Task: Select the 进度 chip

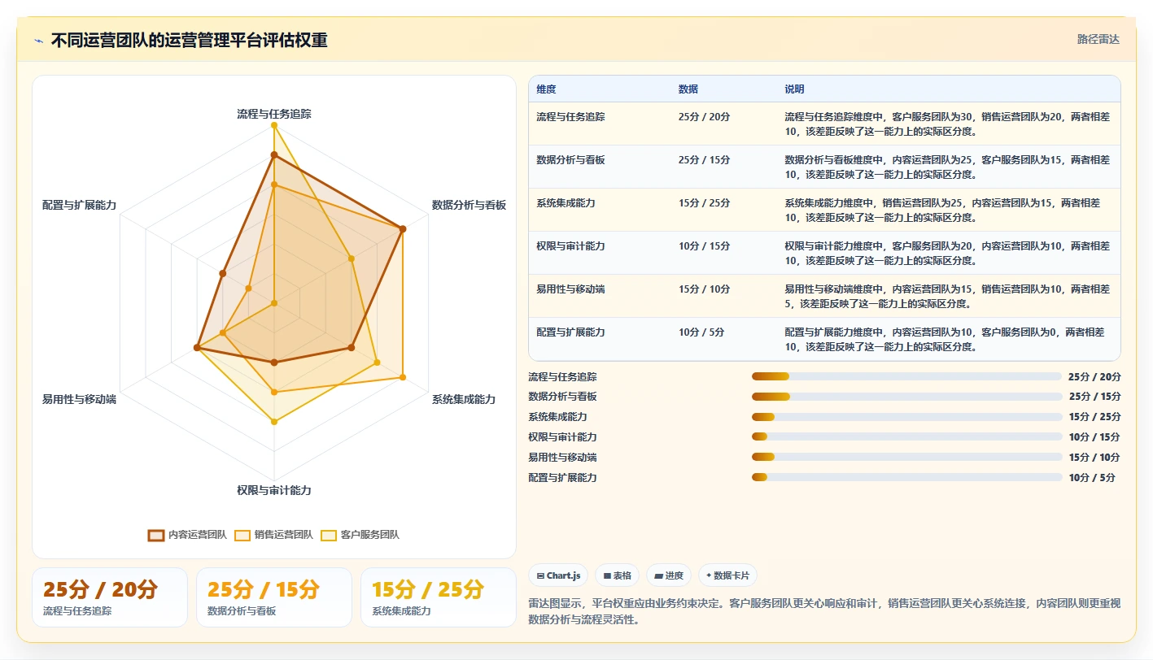Action: (x=668, y=575)
